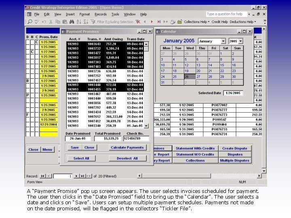Open the File menu
291x218 pixels.
click(36, 14)
